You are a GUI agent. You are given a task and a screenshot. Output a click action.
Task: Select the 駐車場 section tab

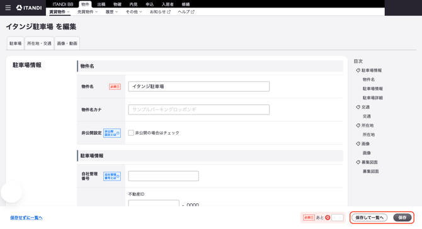click(x=15, y=43)
